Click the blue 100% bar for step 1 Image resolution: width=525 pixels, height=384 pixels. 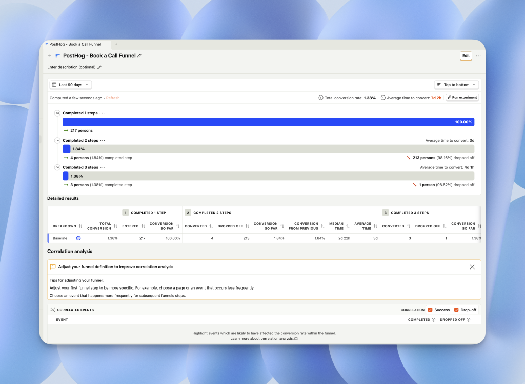(x=268, y=122)
